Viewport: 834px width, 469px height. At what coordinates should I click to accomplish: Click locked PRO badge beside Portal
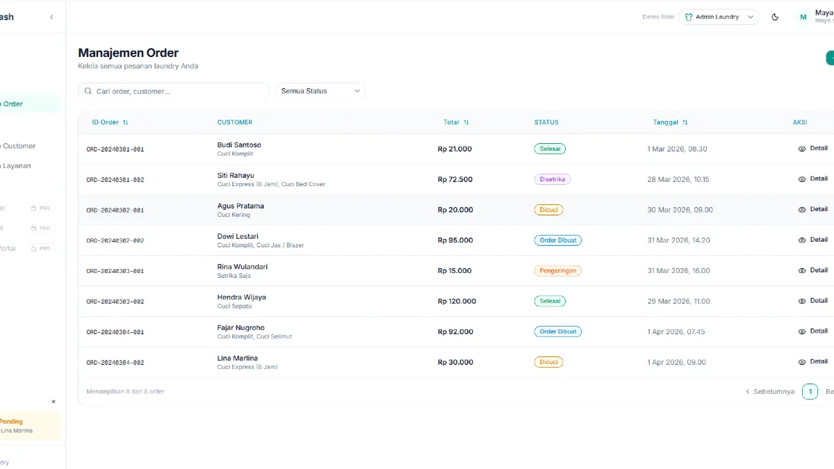[x=40, y=248]
